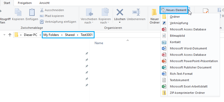This screenshot has height=102, width=224.
Task: Create a ZIP-komprimierter Ordner
Action: click(x=190, y=93)
